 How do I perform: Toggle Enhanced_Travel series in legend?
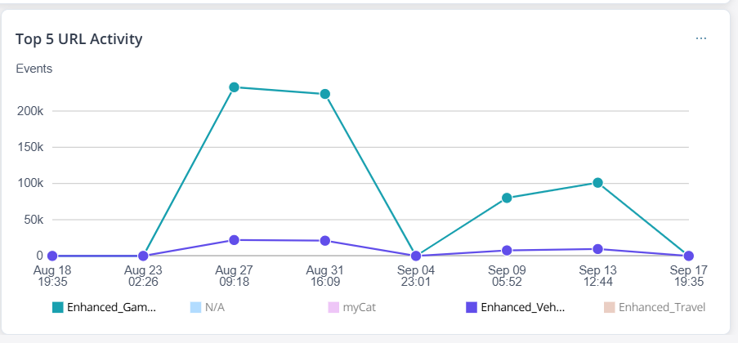pos(661,308)
